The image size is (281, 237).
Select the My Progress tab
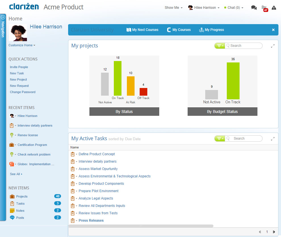(211, 30)
